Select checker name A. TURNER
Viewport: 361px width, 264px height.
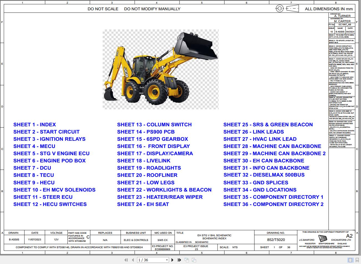342,16
